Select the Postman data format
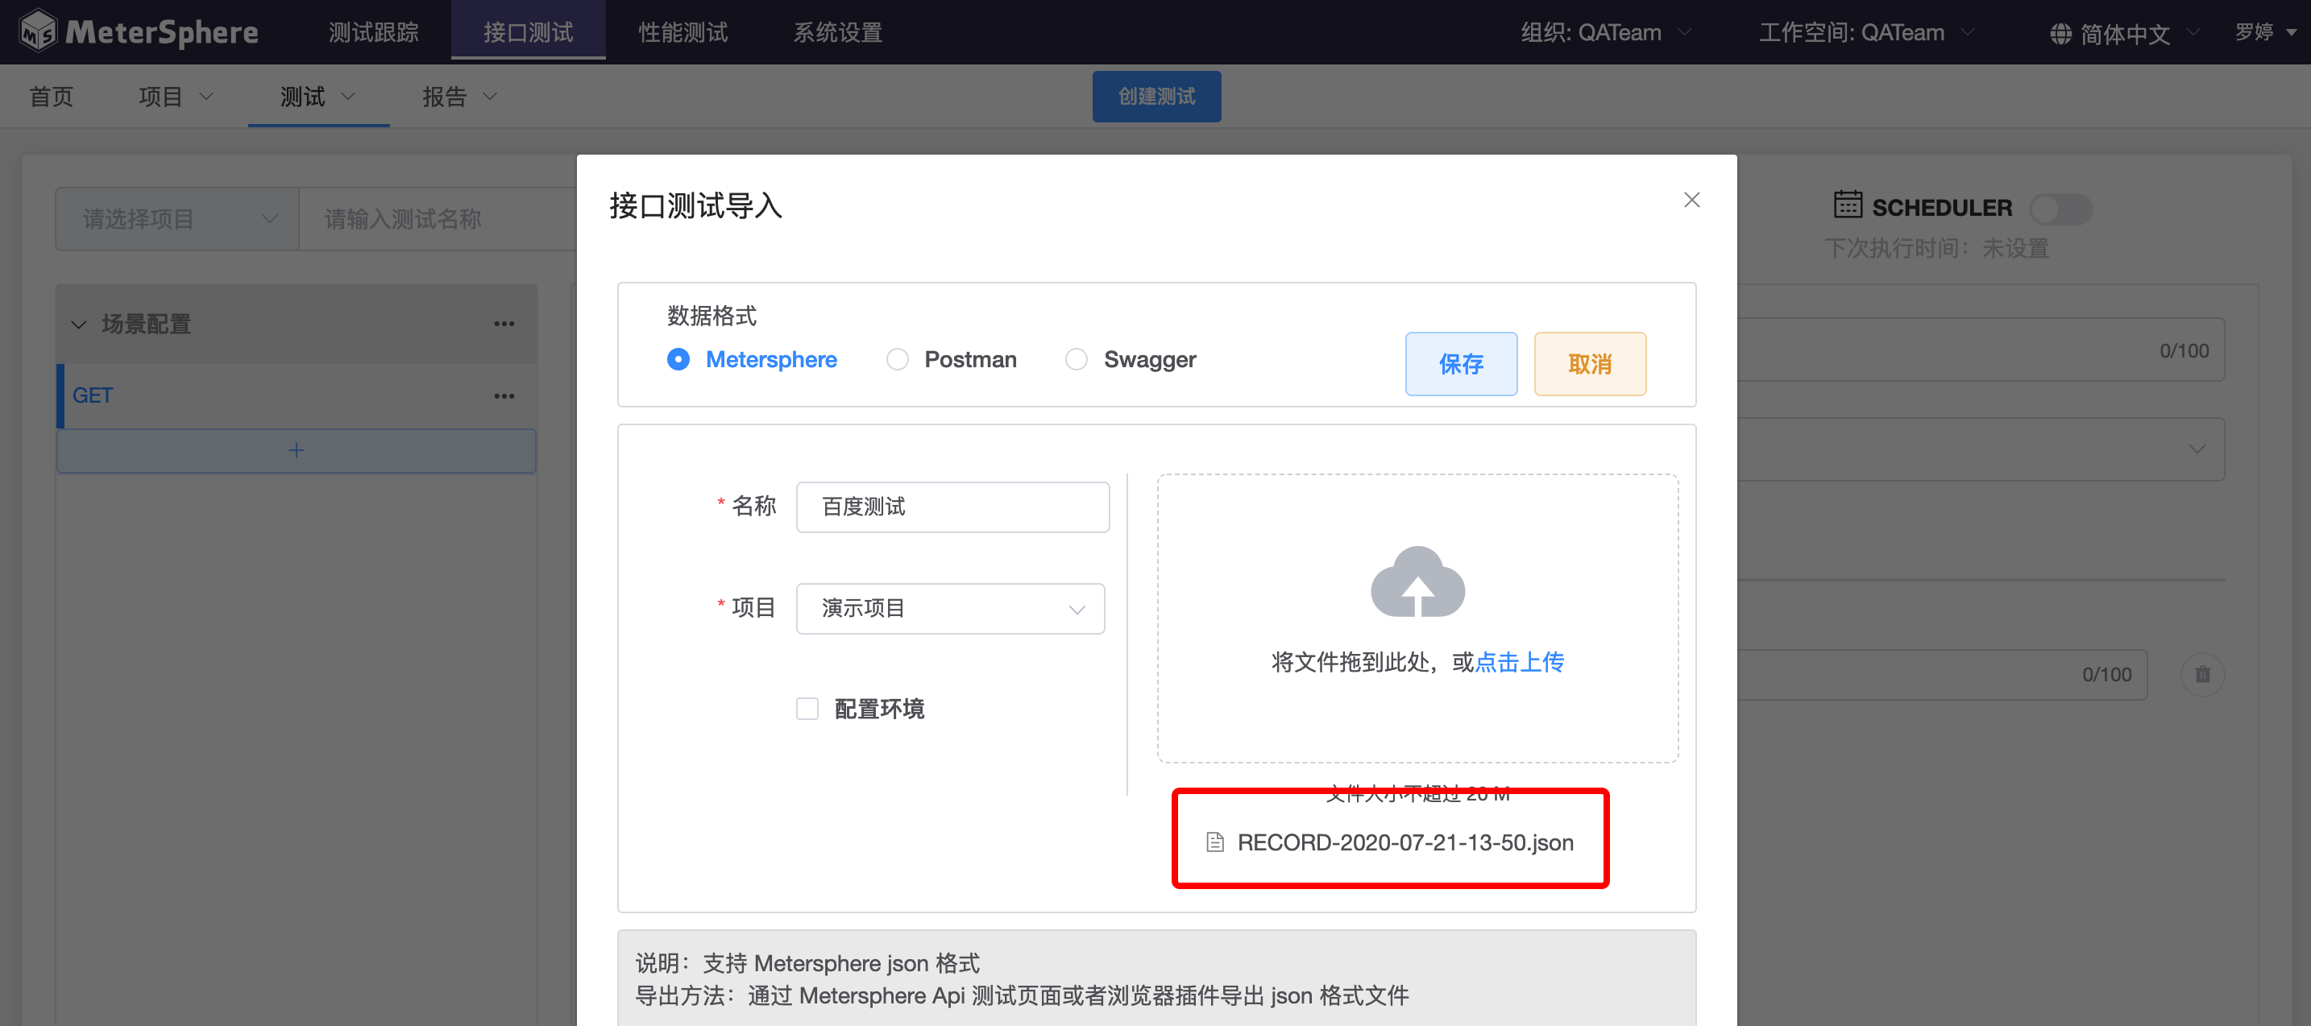Screen dimensions: 2311x1026 [x=897, y=360]
